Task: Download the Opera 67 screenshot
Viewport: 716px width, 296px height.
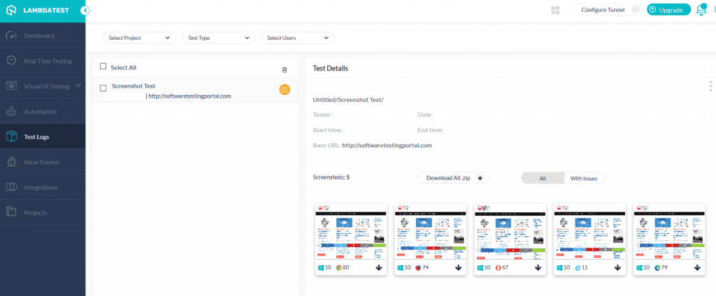Action: tap(538, 267)
